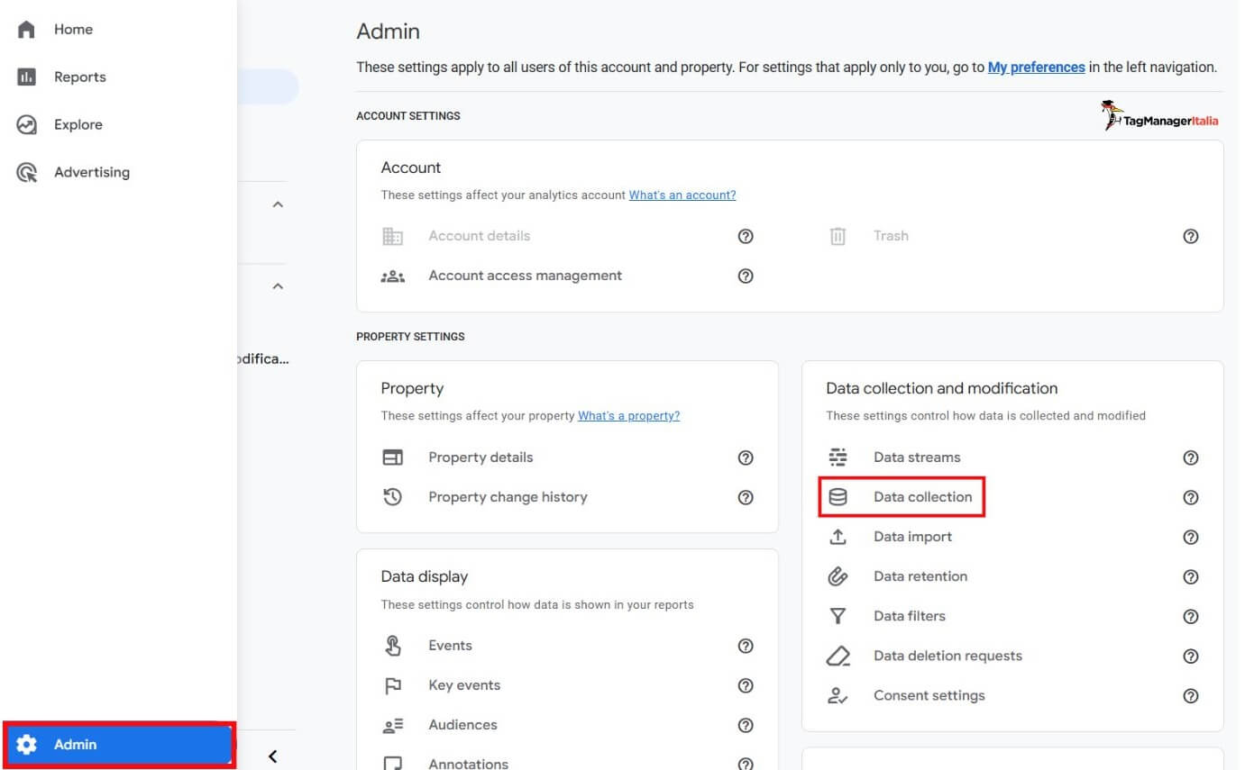This screenshot has width=1245, height=770.
Task: Collapse the second section chevron in the sidebar
Action: (278, 286)
